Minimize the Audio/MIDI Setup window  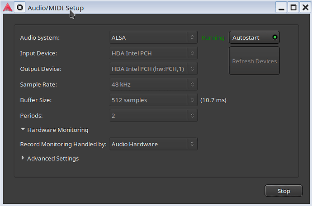click(282, 8)
